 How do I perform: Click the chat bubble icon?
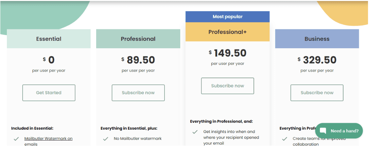click(x=323, y=131)
